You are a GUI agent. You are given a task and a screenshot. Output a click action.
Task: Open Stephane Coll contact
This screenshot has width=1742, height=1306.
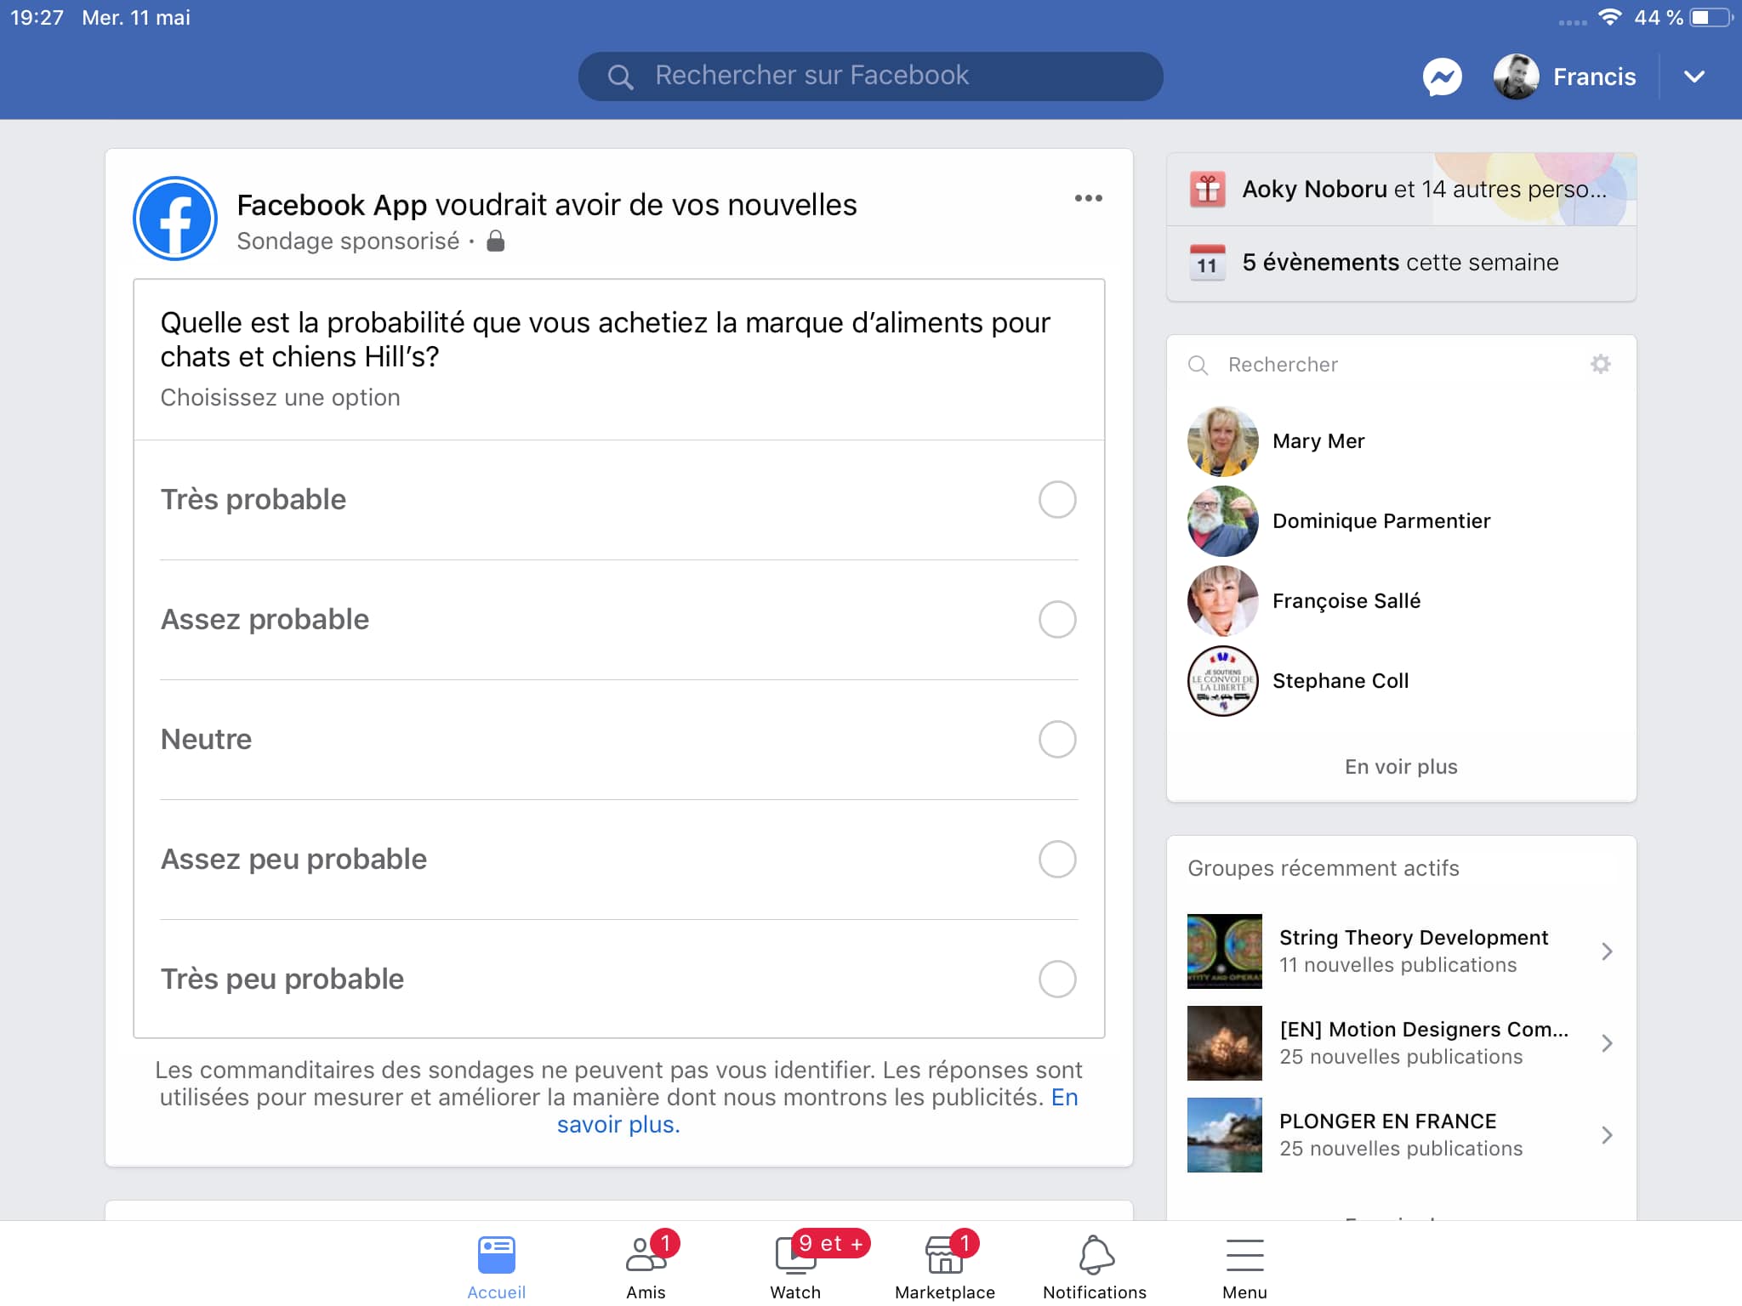[x=1401, y=681]
